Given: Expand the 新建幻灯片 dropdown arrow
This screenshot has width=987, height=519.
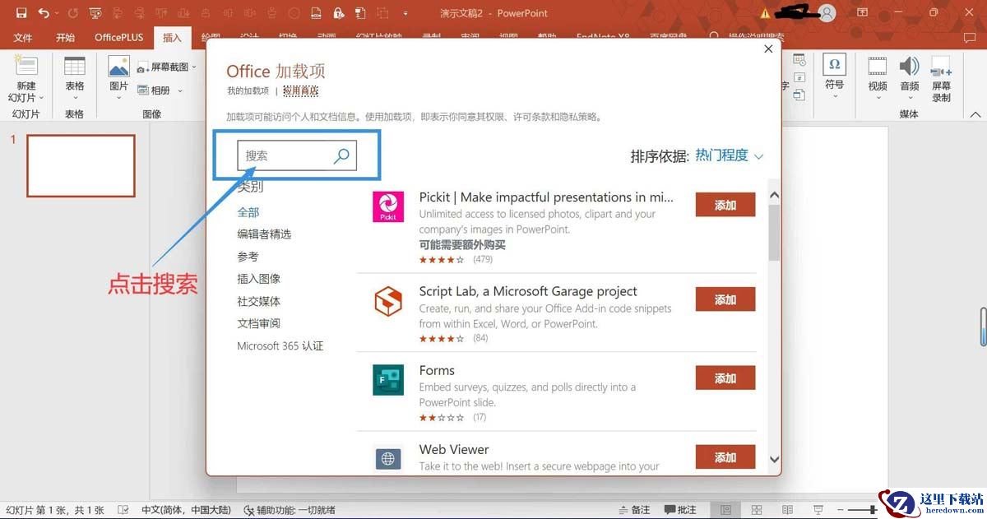Looking at the screenshot, I should click(41, 98).
